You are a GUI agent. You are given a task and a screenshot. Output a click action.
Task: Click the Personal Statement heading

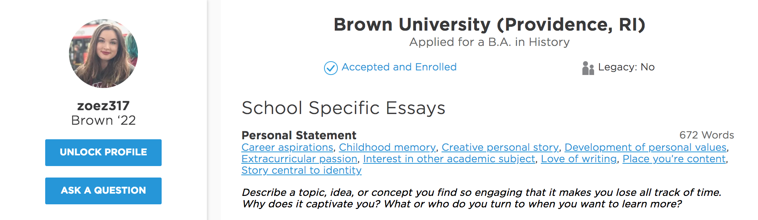click(299, 135)
